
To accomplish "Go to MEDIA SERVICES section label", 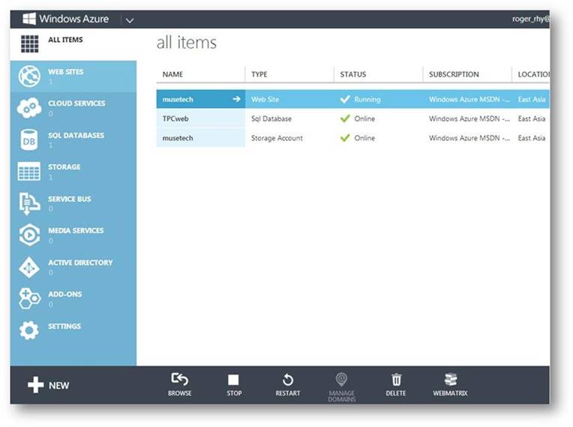I will click(x=76, y=230).
